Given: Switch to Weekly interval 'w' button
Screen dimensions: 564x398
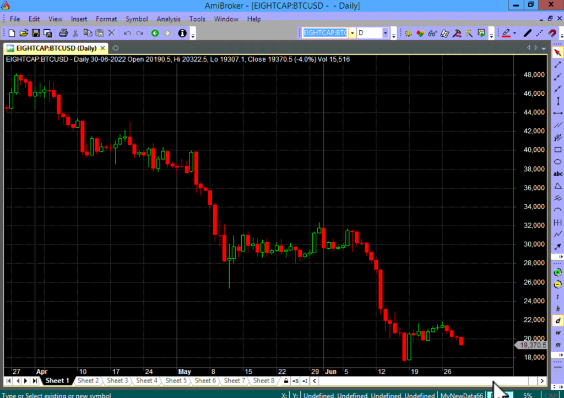Looking at the screenshot, I should click(557, 333).
